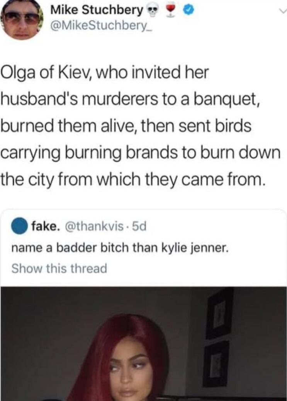Open Mike Stuchbery's profile picture
Image resolution: width=287 pixels, height=401 pixels.
22,19
